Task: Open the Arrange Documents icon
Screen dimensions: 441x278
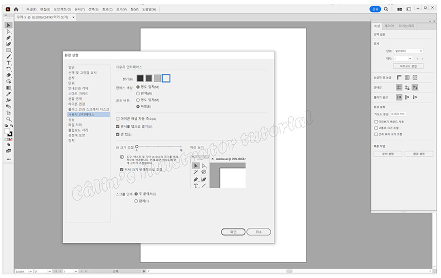Action: point(400,9)
